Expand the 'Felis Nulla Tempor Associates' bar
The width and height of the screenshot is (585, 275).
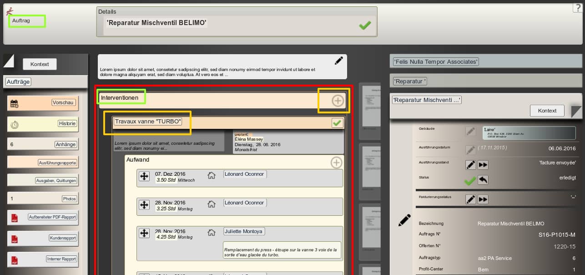click(x=436, y=62)
